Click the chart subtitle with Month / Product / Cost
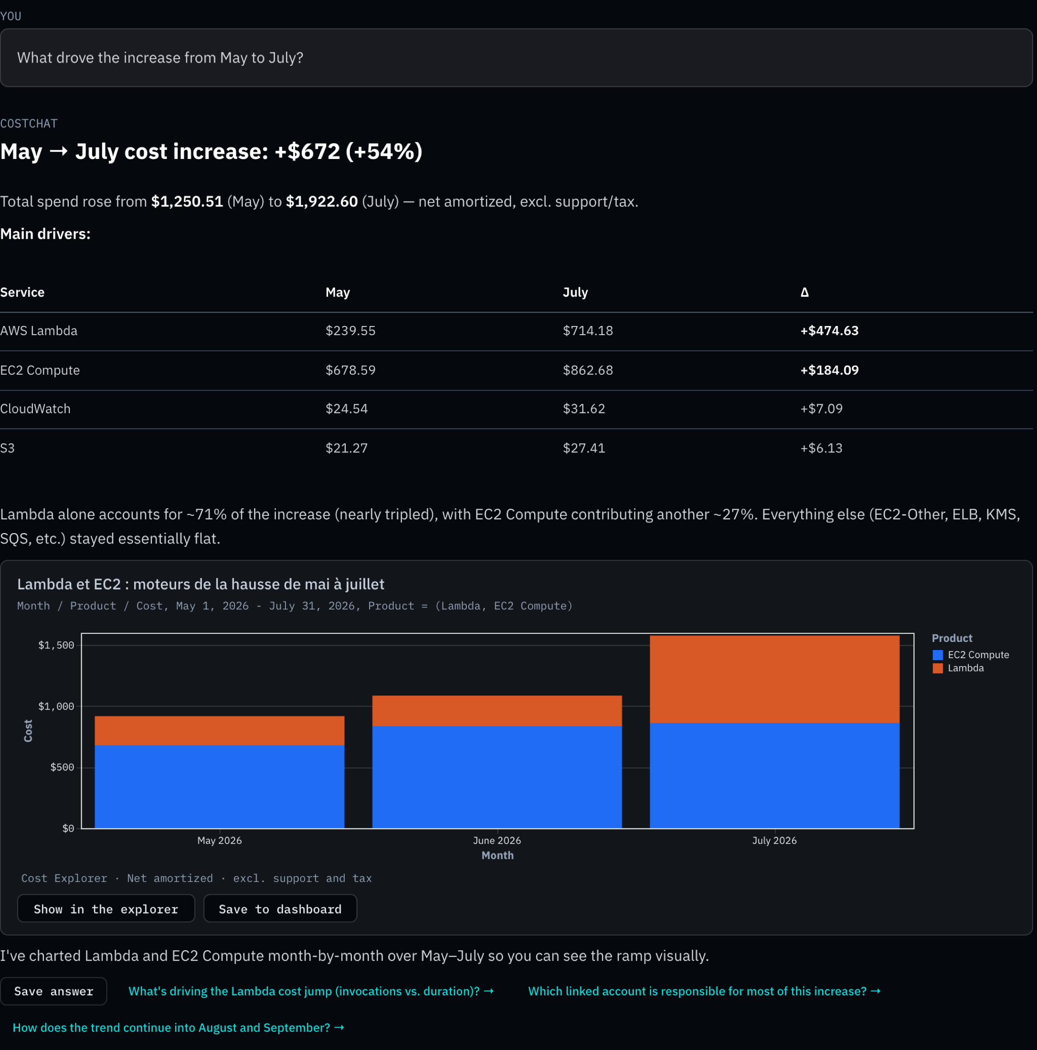This screenshot has width=1037, height=1050. [x=295, y=606]
